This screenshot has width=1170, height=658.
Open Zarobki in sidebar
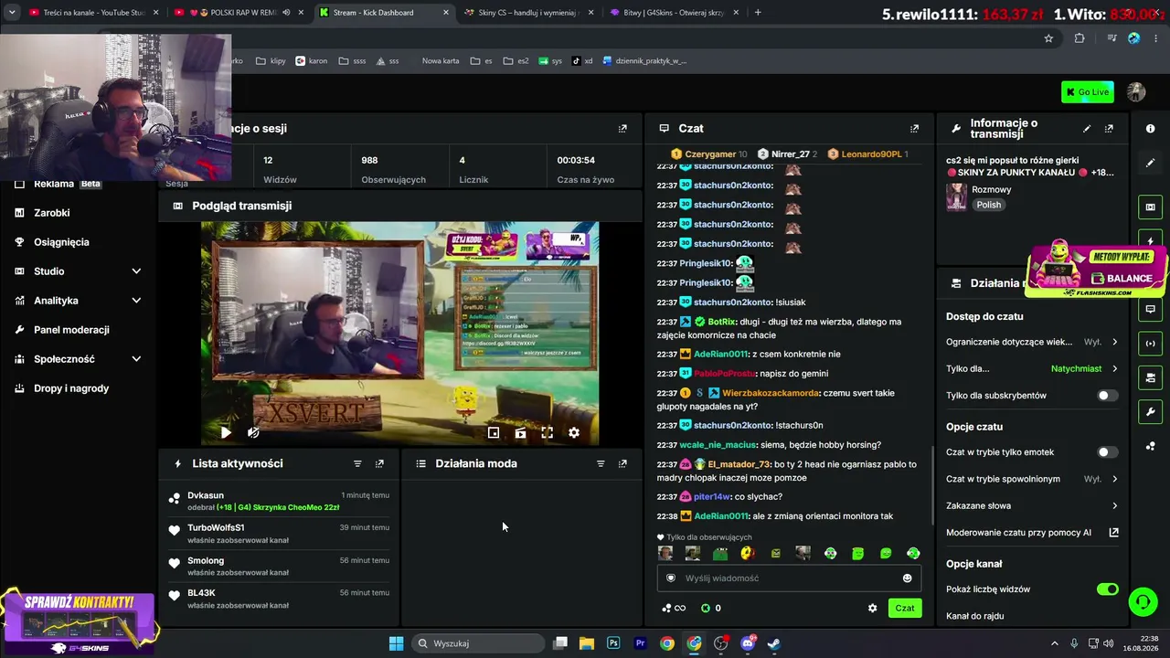point(52,213)
